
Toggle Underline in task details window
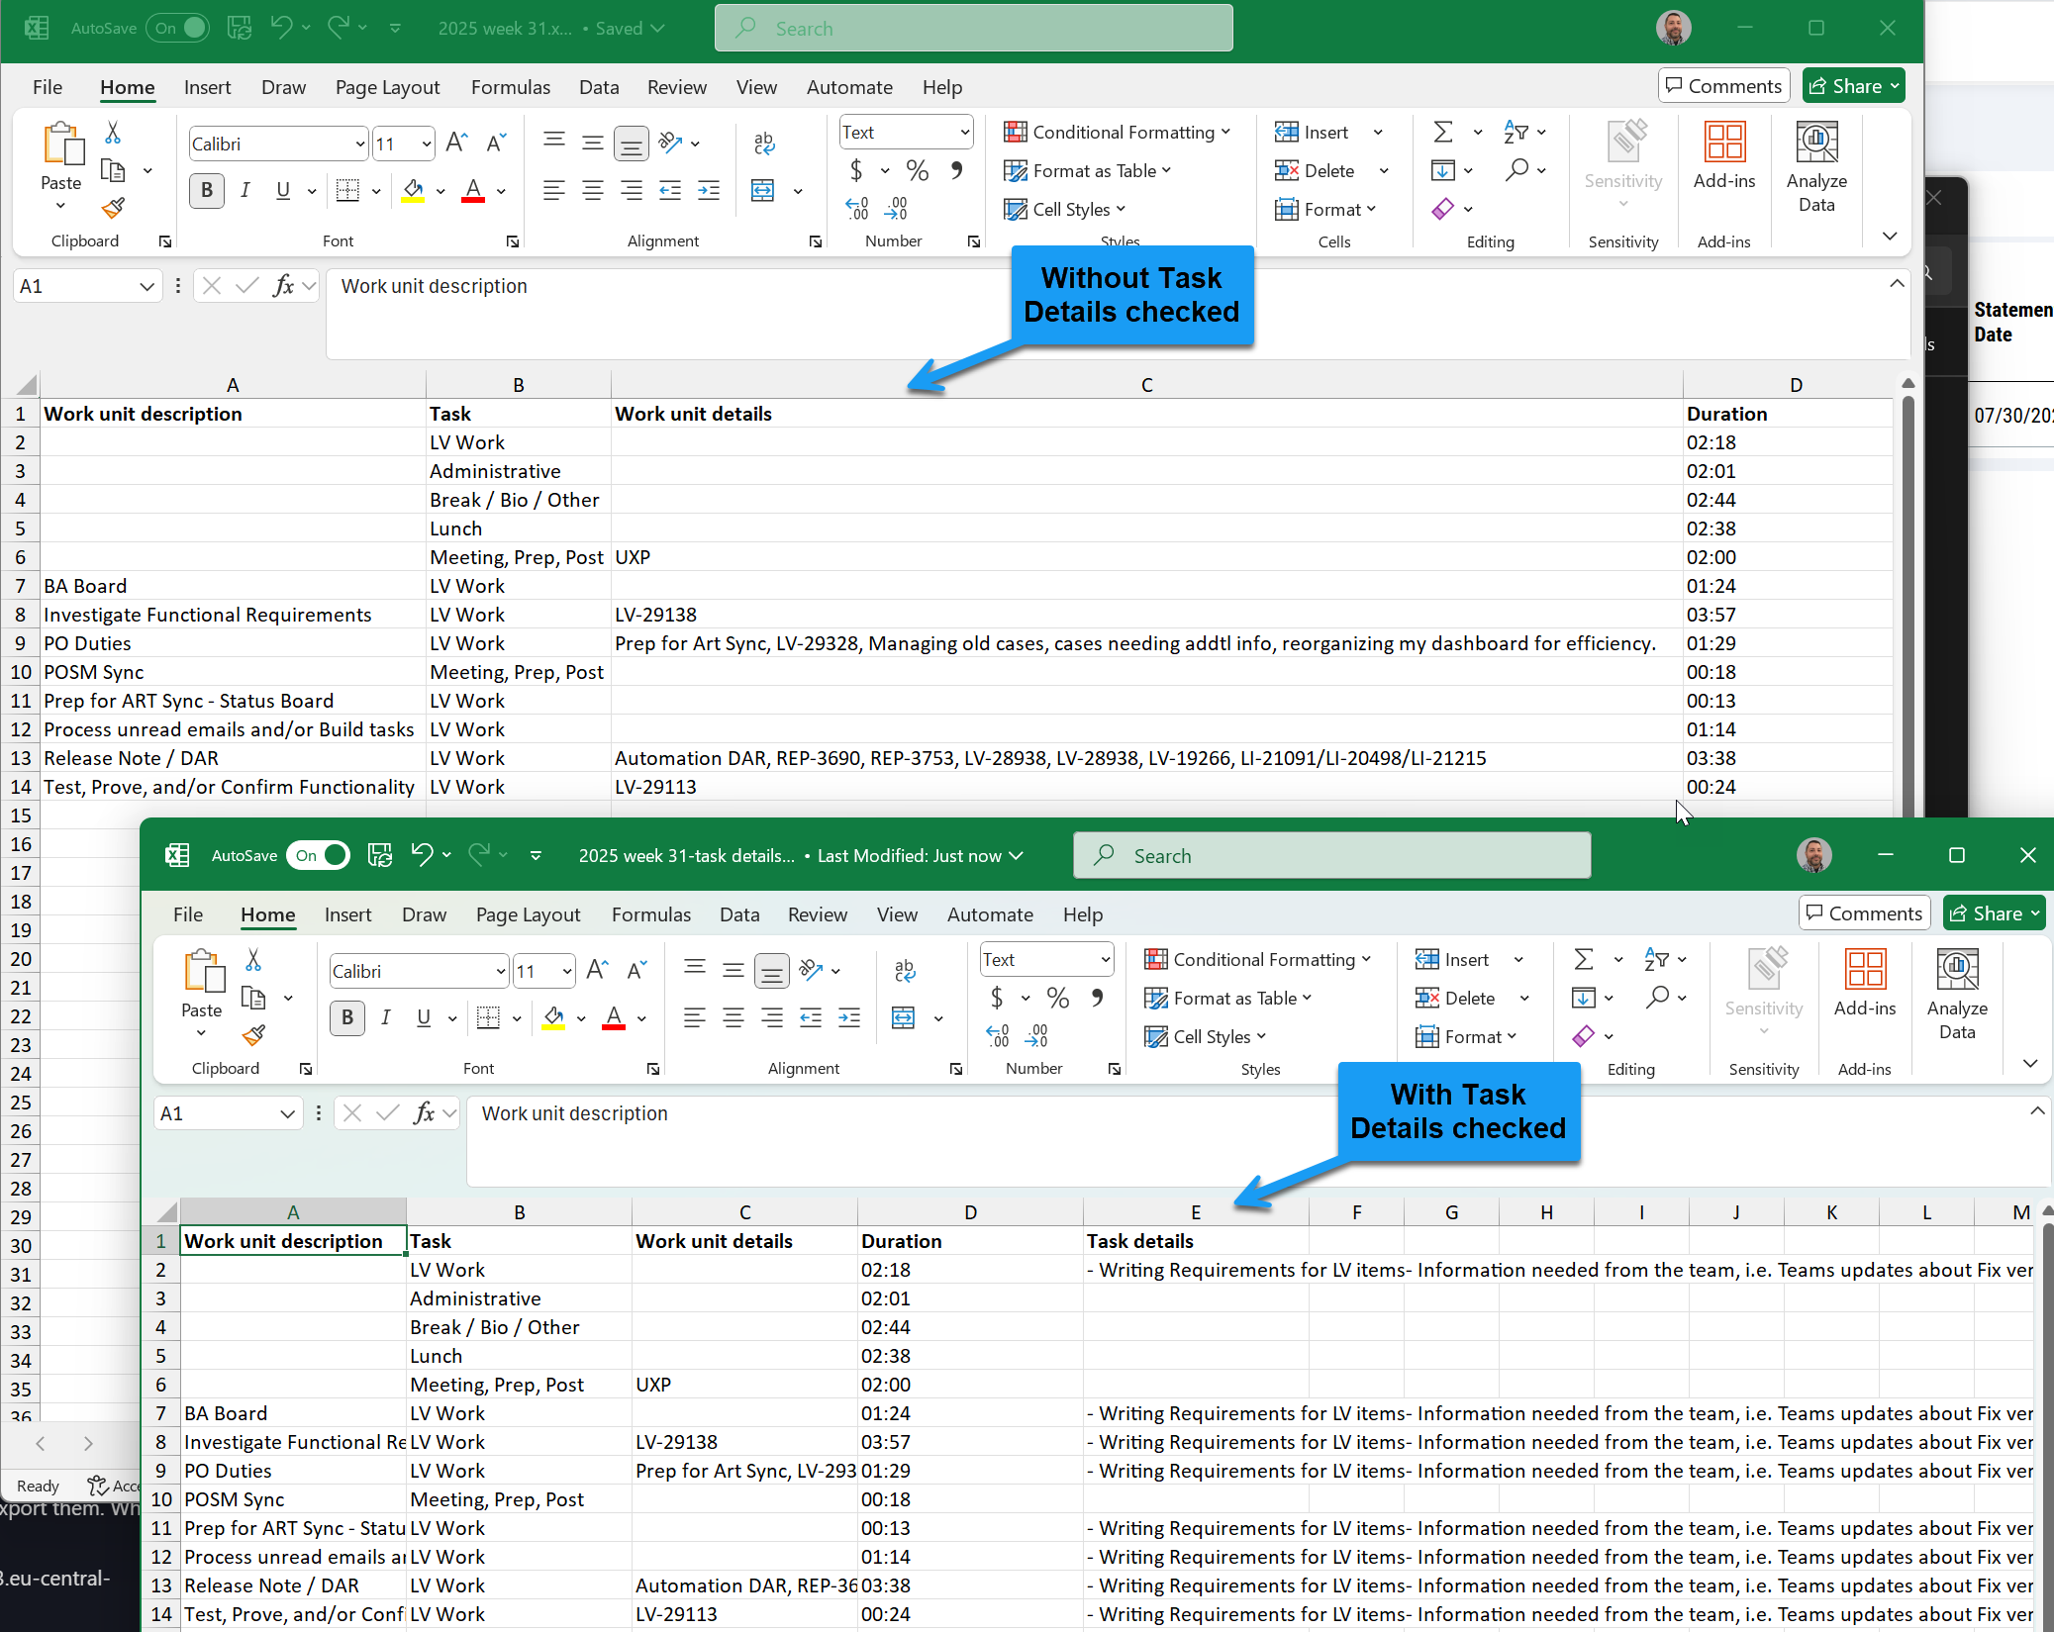tap(424, 1017)
